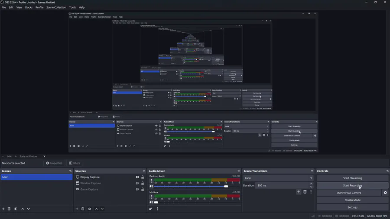Click Start Virtual Camera button

pos(349,193)
